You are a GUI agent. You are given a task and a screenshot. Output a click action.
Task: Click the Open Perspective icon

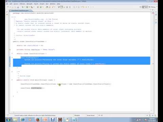click(140, 7)
